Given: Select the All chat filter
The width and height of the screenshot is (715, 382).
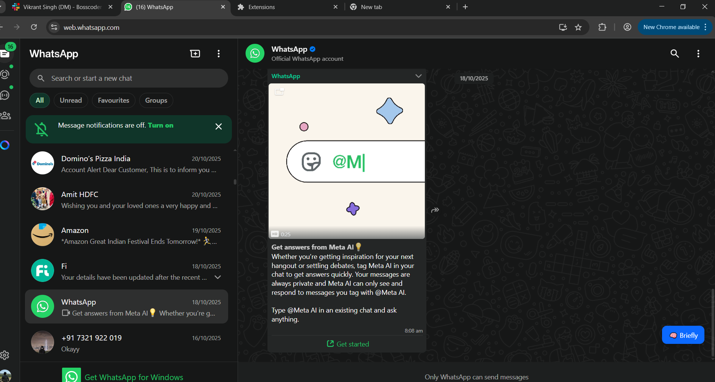Looking at the screenshot, I should click(40, 100).
